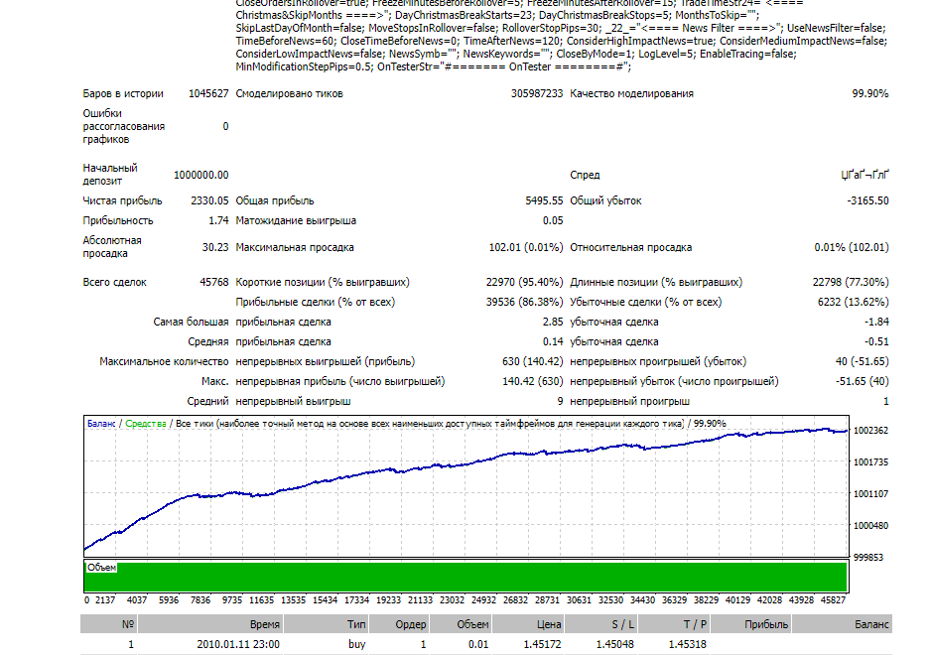Click the gross profit value 5495.55
Screen dimensions: 931x655
click(x=544, y=200)
